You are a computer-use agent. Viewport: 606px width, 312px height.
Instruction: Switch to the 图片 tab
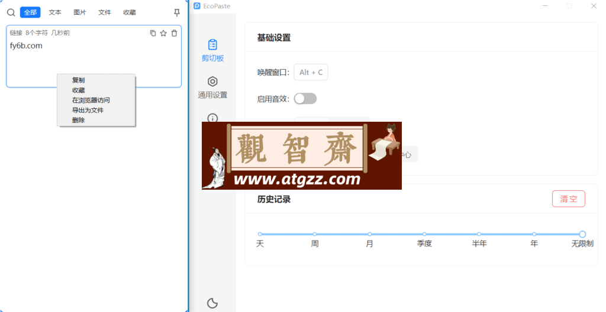click(80, 12)
